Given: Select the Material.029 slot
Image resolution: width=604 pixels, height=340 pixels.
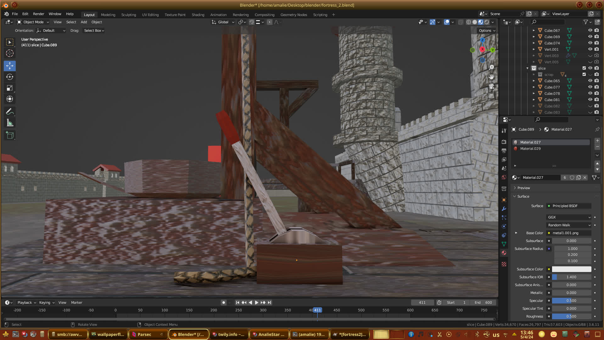Looking at the screenshot, I should pyautogui.click(x=530, y=149).
